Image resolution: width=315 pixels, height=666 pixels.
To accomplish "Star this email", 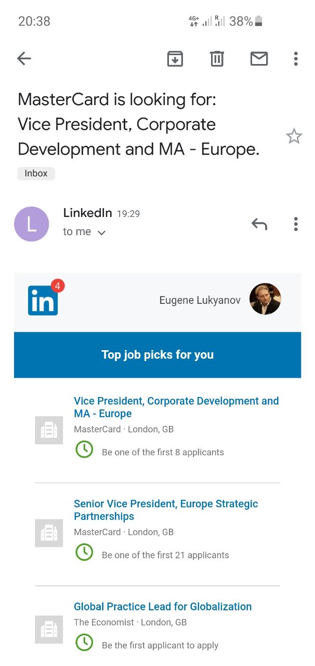I will (294, 137).
